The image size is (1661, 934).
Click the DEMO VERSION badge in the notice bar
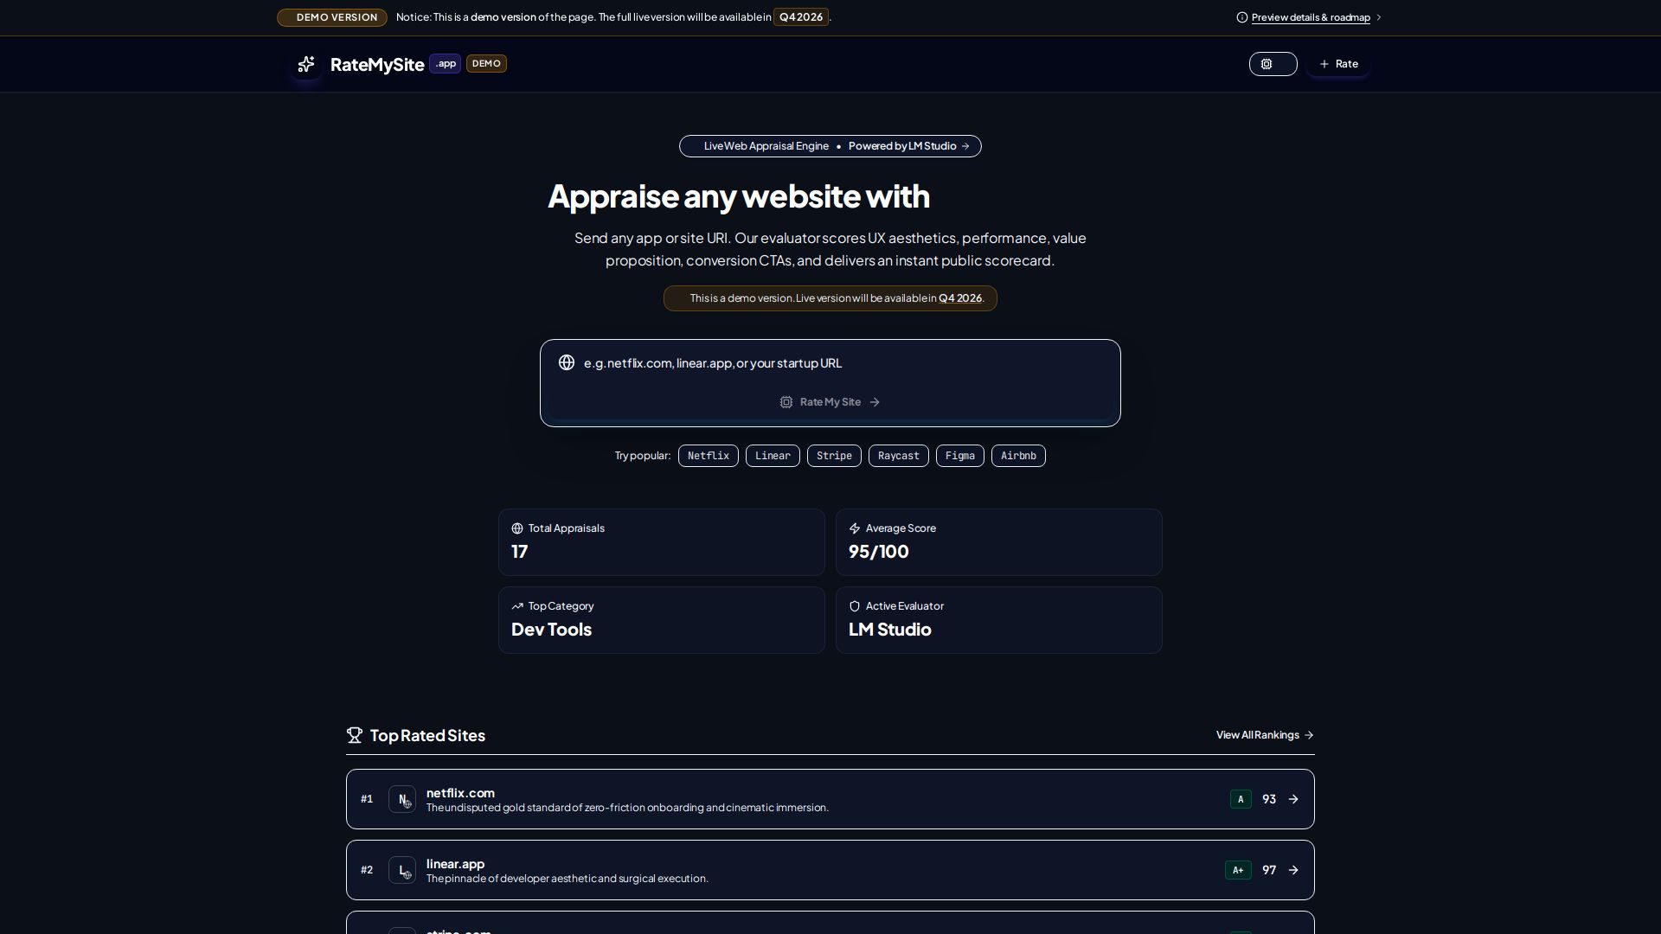pos(332,17)
